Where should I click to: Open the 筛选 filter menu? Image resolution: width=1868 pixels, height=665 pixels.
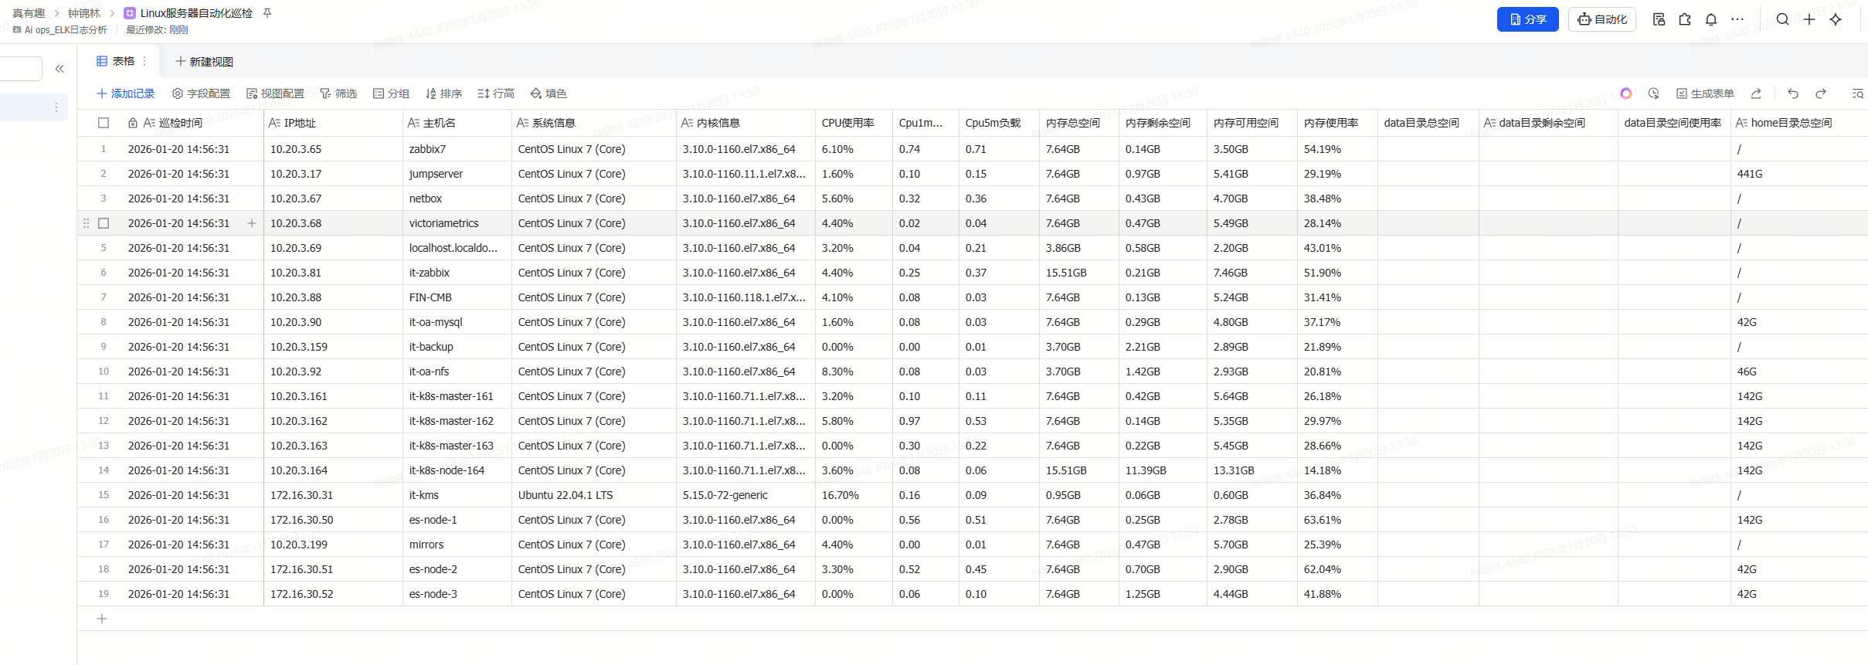pyautogui.click(x=338, y=93)
